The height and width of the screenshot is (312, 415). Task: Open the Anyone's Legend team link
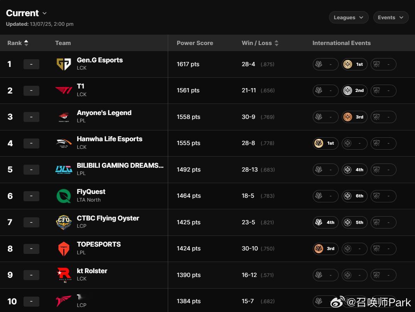pos(104,113)
